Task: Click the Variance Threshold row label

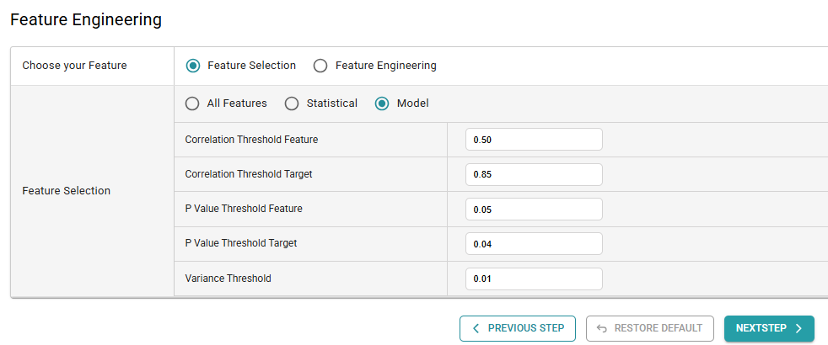Action: [x=229, y=279]
